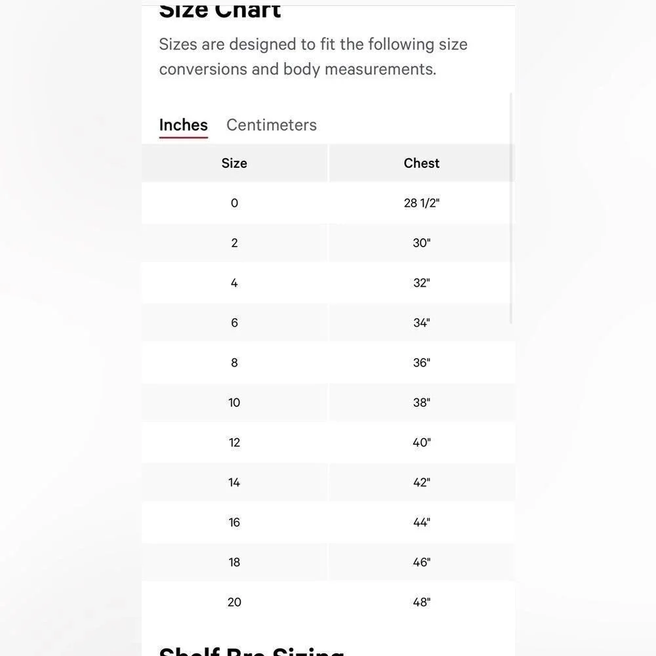Click the Size column header
656x656 pixels.
coord(234,163)
